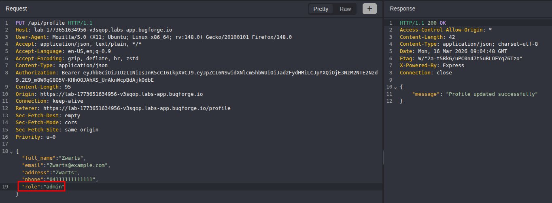Image resolution: width=552 pixels, height=203 pixels.
Task: Click the "Profile updated successfully" message
Action: point(491,94)
